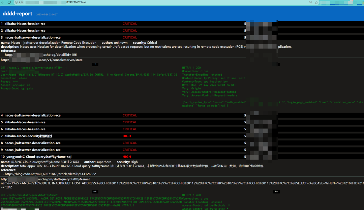Expand row 7 alibaba-Nacos-security权限绕过

click(x=182, y=136)
